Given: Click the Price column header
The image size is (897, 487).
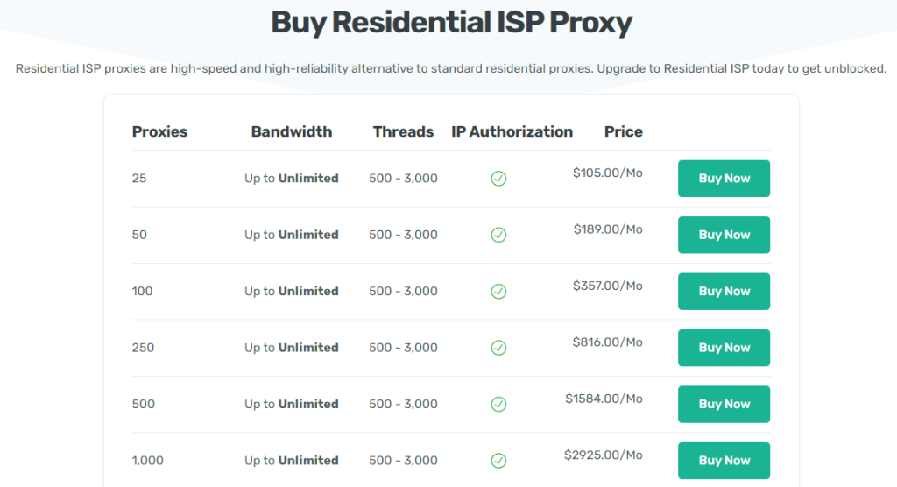Looking at the screenshot, I should pos(623,132).
